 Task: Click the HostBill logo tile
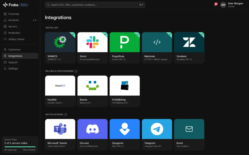60,86
